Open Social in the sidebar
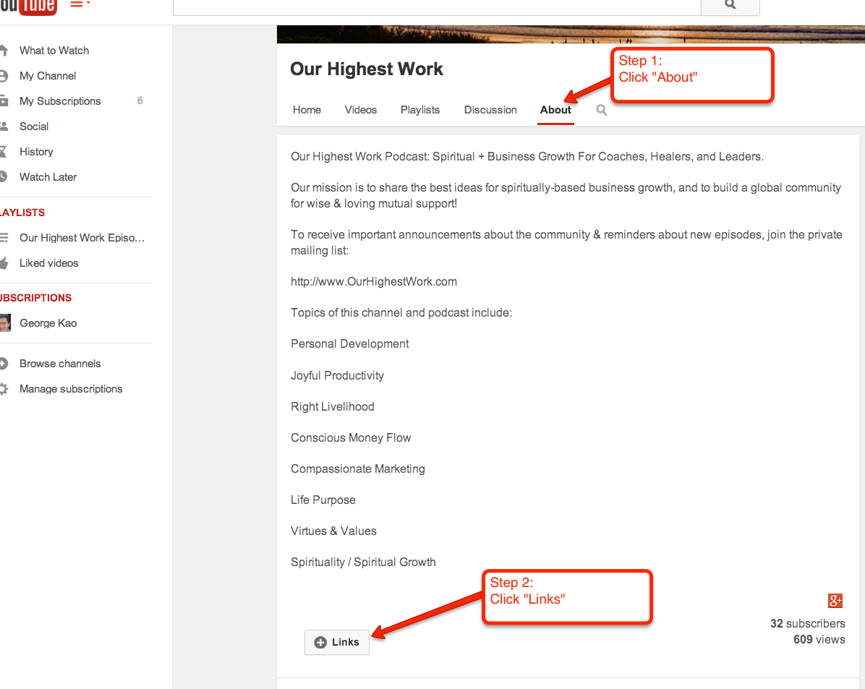The width and height of the screenshot is (865, 689). pos(34,127)
